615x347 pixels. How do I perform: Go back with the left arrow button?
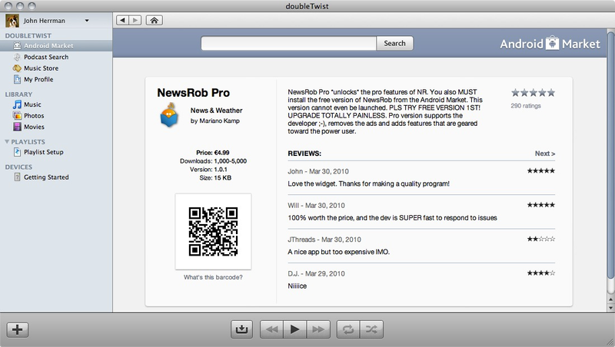click(x=122, y=21)
